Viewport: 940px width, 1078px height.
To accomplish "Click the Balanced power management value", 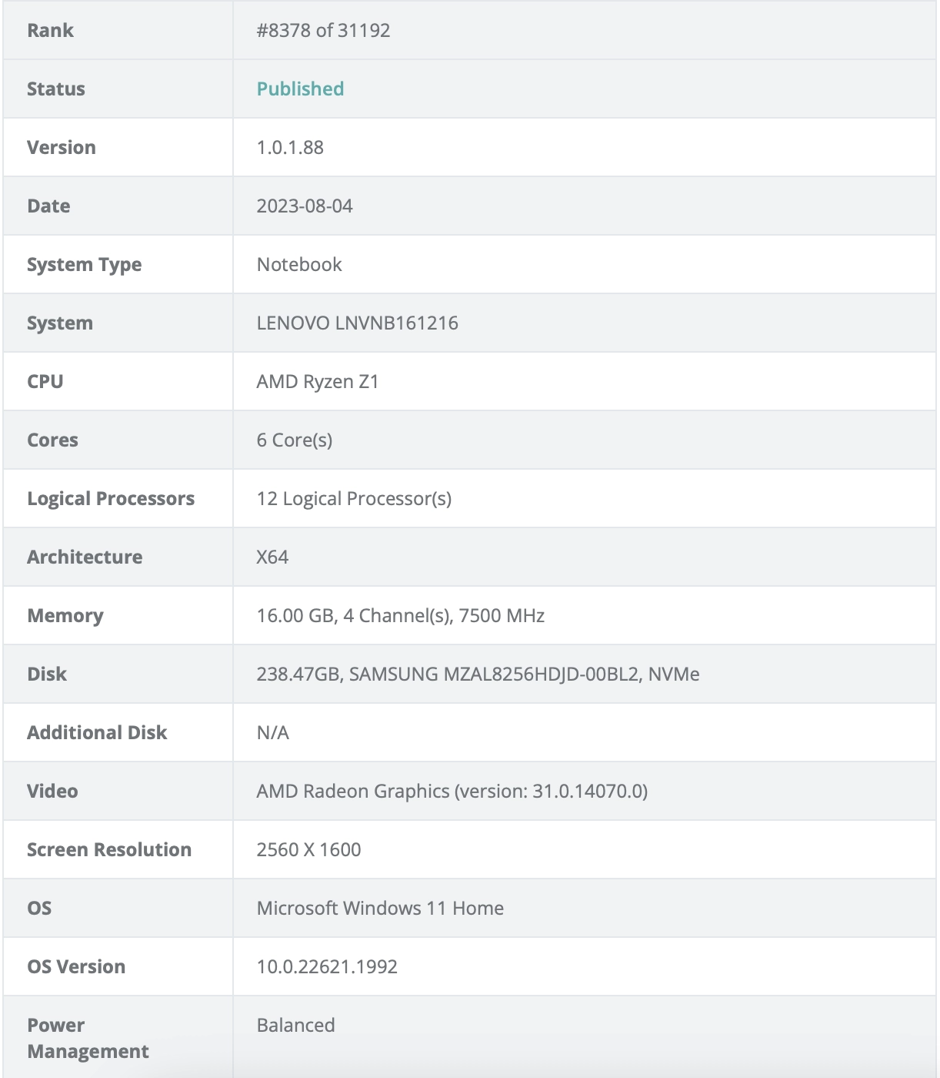I will [295, 1026].
